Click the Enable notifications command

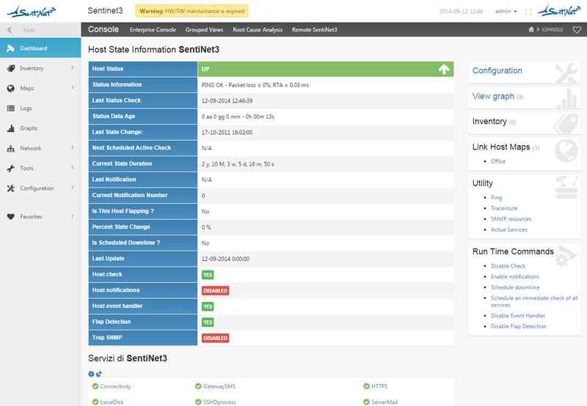point(515,276)
